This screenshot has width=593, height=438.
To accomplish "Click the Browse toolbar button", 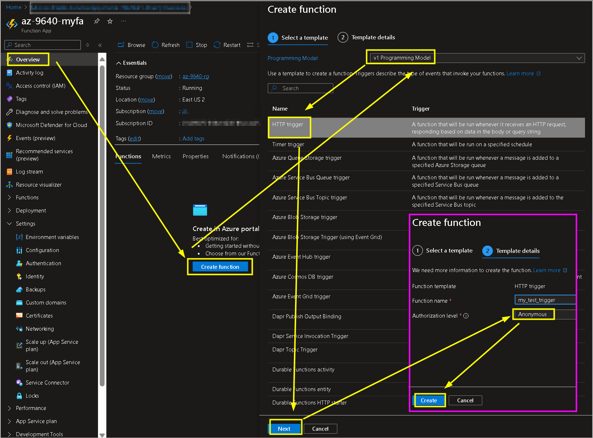I will pos(131,45).
